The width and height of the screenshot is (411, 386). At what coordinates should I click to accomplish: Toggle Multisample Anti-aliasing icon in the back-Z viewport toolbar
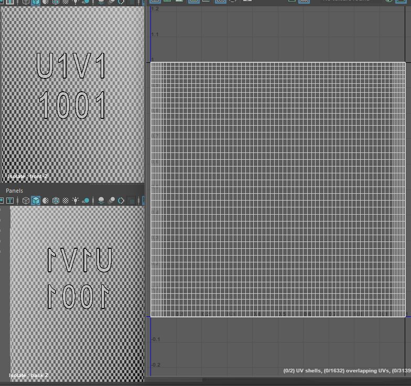click(121, 201)
